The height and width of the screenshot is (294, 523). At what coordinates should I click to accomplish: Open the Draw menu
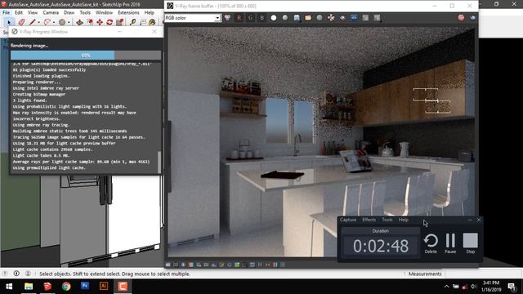[x=69, y=12]
